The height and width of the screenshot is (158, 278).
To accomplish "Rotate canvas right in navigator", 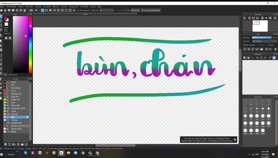I will 270,18.
